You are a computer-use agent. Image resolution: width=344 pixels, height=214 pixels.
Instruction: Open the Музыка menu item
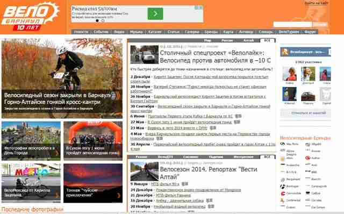coord(136,32)
